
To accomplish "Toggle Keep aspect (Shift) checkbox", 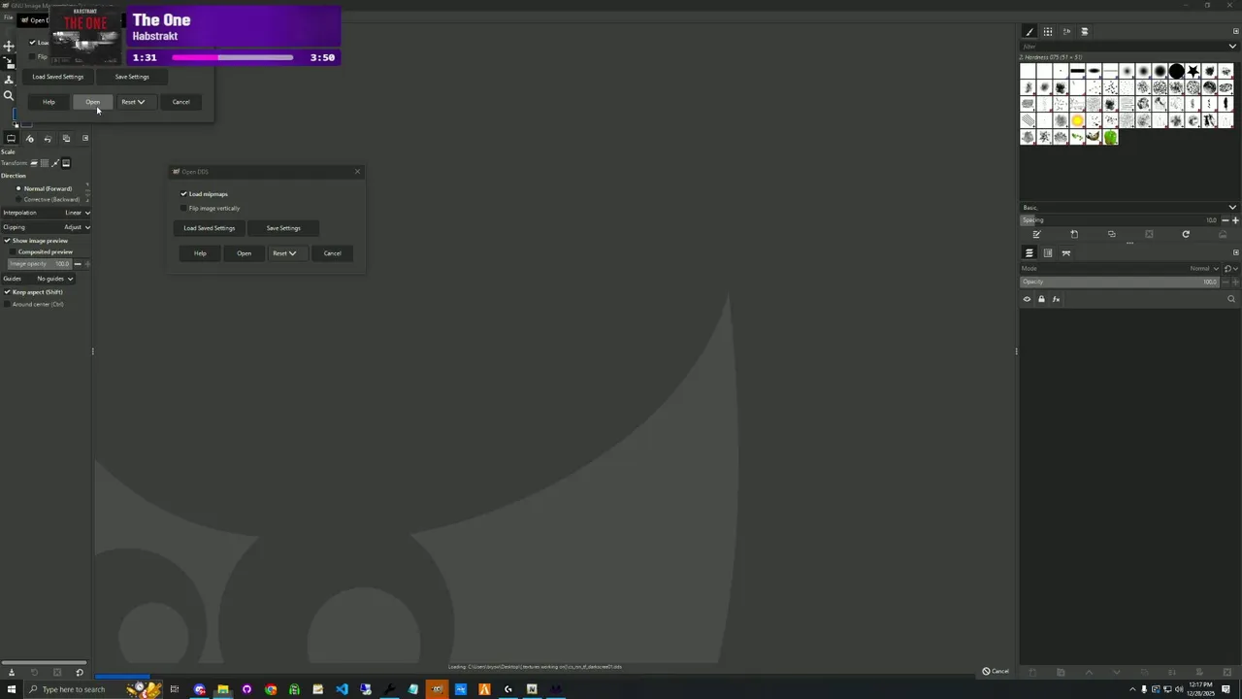I will (33, 292).
